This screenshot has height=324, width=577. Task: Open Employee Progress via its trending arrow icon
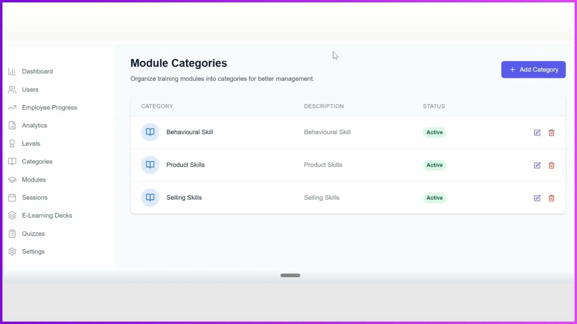[11, 107]
